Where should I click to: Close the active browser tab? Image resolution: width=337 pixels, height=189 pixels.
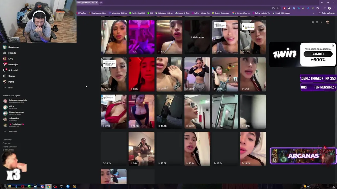[x=96, y=3]
